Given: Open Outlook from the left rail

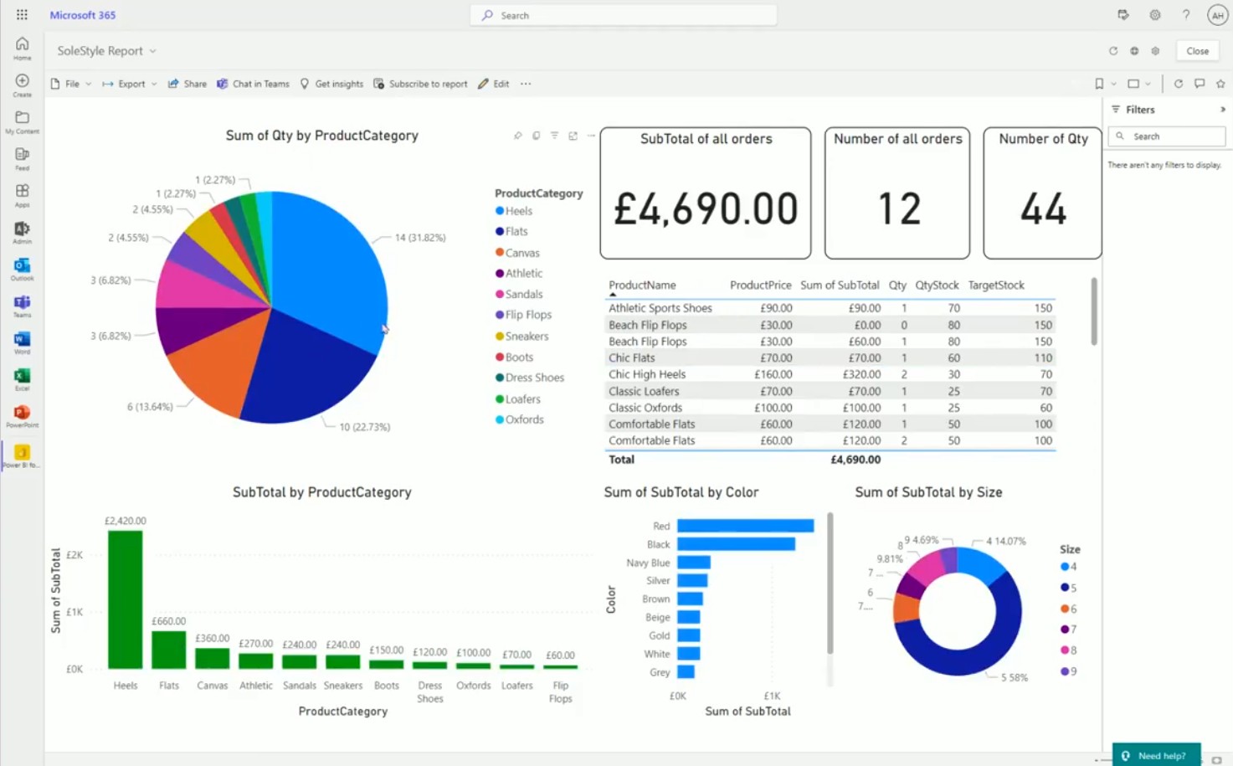Looking at the screenshot, I should point(21,266).
